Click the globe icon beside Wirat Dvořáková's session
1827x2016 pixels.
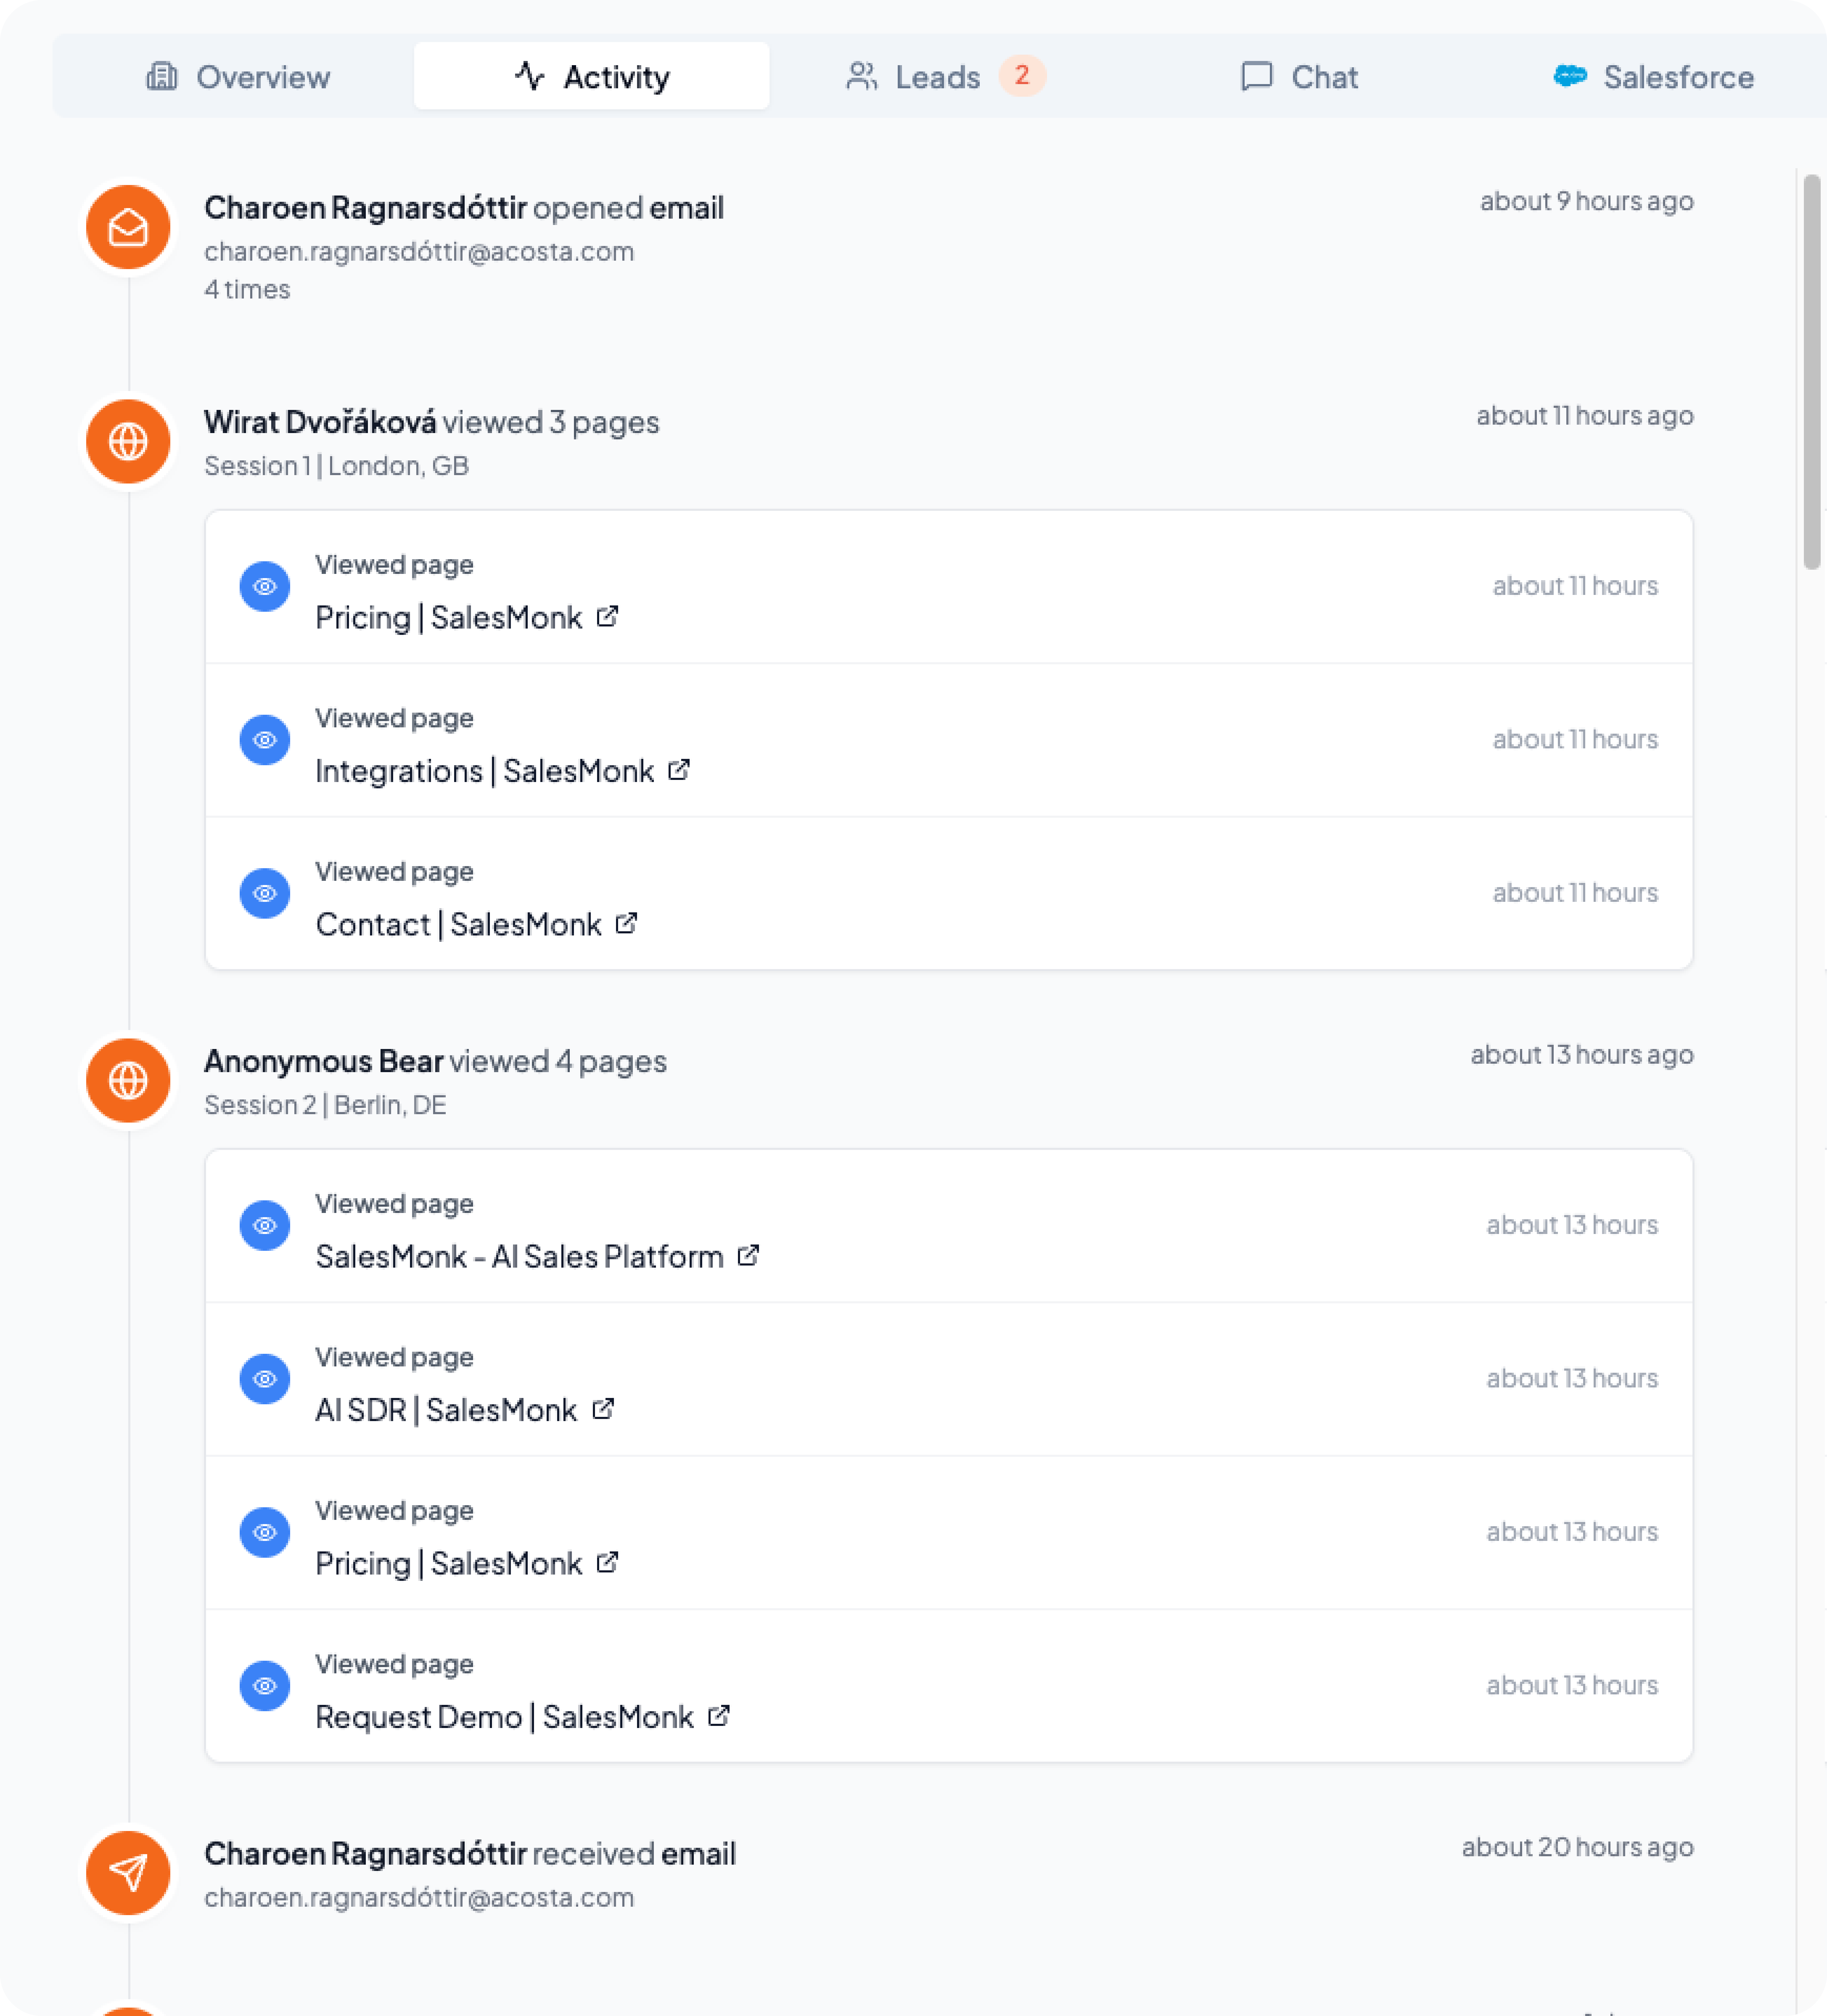(128, 441)
